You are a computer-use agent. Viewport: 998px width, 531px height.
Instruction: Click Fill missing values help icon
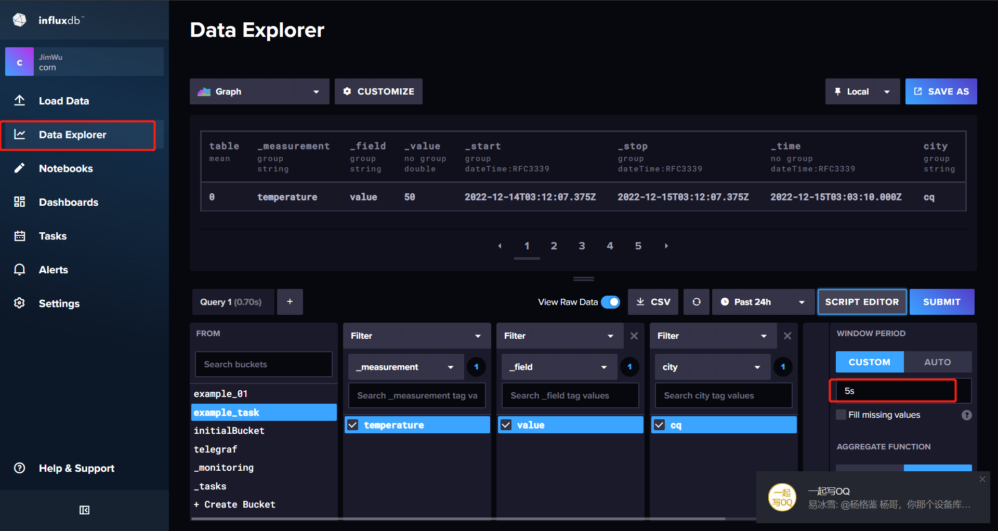(966, 415)
